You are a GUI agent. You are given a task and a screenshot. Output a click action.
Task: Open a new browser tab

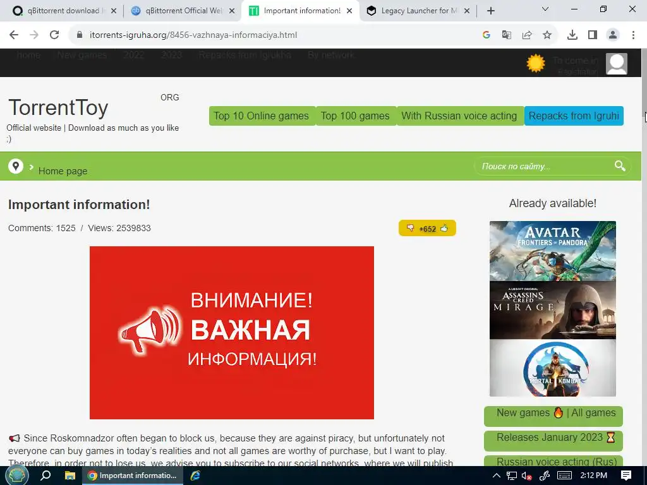pos(490,11)
